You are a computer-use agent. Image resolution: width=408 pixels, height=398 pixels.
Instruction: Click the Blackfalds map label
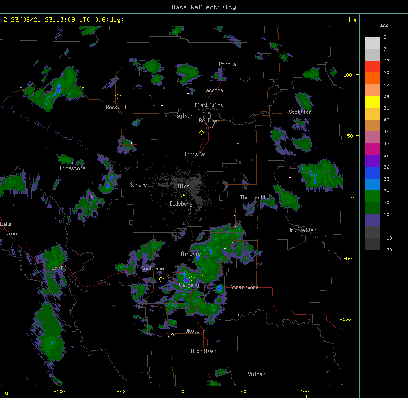click(209, 105)
